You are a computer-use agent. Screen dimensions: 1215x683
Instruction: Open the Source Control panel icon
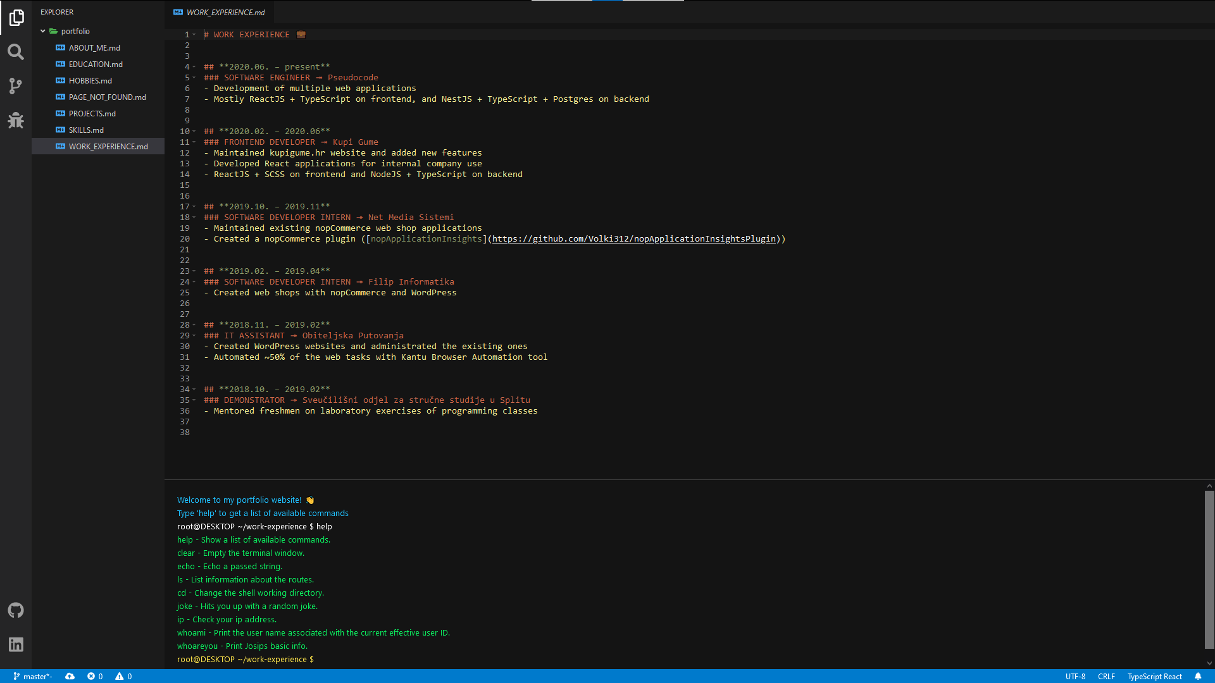(x=15, y=87)
